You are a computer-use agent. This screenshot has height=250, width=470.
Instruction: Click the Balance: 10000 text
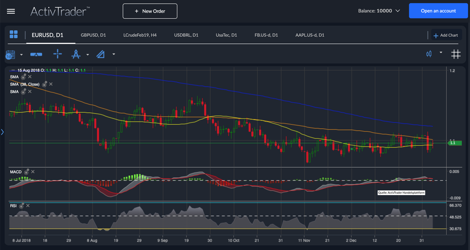pyautogui.click(x=375, y=11)
